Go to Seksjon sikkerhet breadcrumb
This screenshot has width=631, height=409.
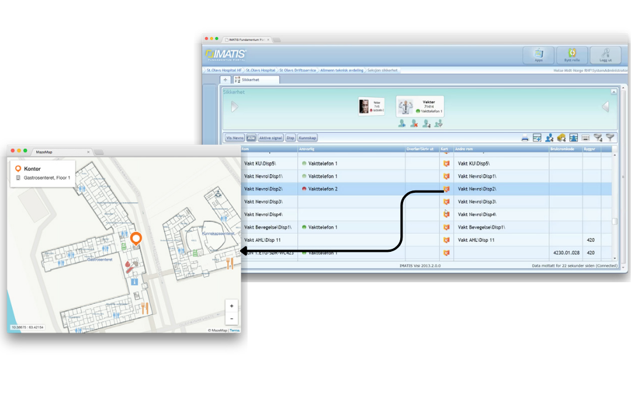[x=382, y=70]
